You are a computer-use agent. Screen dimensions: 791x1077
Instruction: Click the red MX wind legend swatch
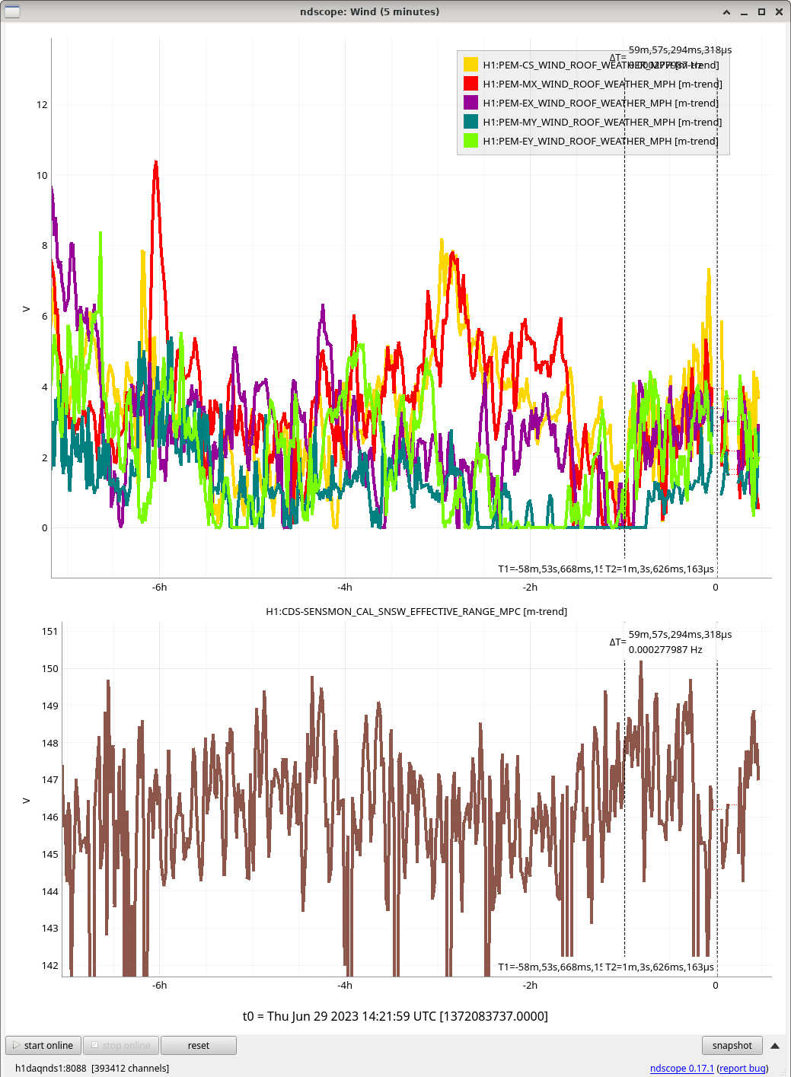click(470, 84)
